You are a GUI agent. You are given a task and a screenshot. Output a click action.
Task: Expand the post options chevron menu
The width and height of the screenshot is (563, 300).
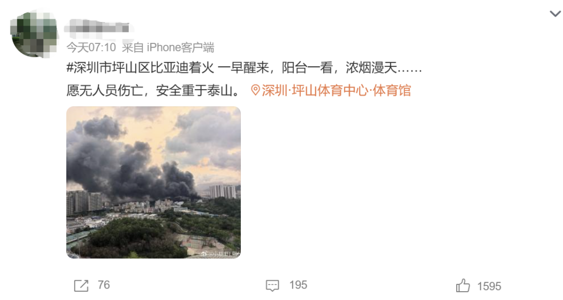pos(555,14)
